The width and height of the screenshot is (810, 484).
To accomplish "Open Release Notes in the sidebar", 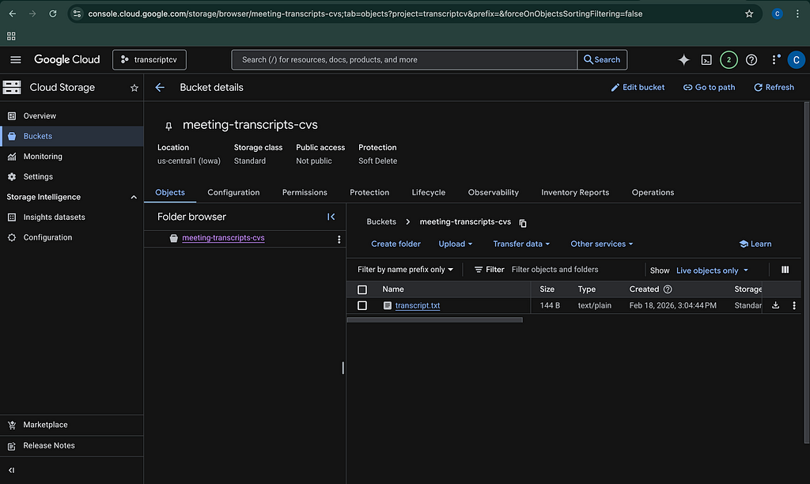I will click(72, 446).
